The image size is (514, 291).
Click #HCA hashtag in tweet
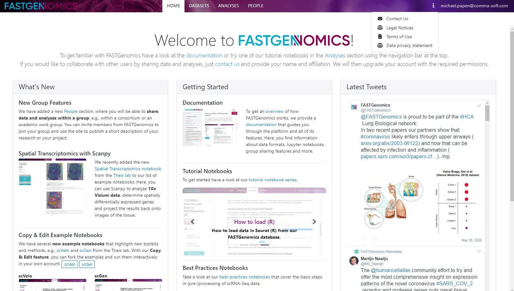[467, 117]
